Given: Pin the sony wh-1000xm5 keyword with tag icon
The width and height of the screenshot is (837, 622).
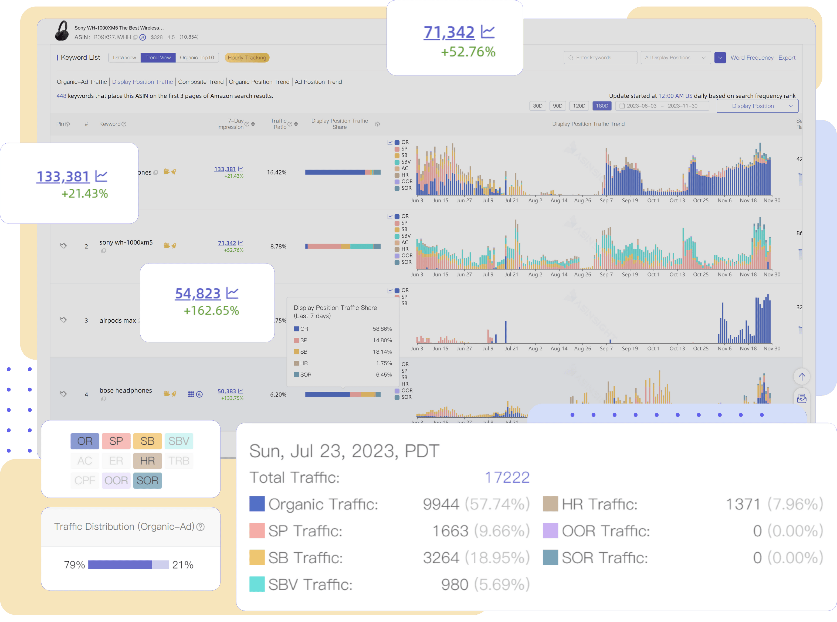Looking at the screenshot, I should tap(63, 245).
